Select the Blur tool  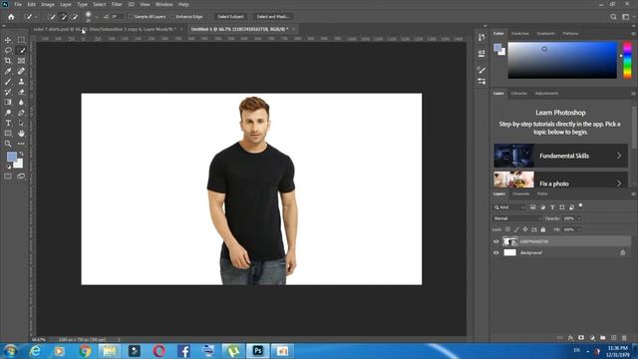(21, 102)
